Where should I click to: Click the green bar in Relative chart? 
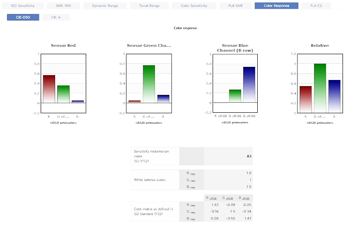320,88
